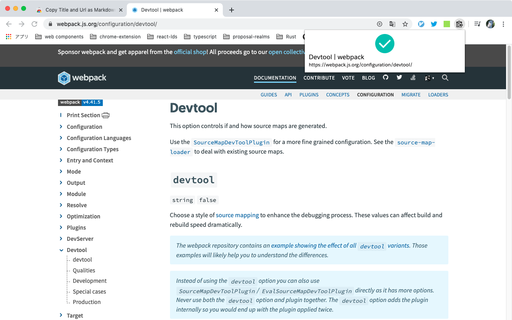Click the print icon beside Print Section
Image resolution: width=512 pixels, height=320 pixels.
[106, 115]
